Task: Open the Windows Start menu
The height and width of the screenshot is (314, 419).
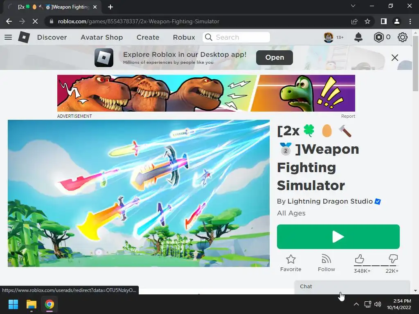Action: coord(13,304)
